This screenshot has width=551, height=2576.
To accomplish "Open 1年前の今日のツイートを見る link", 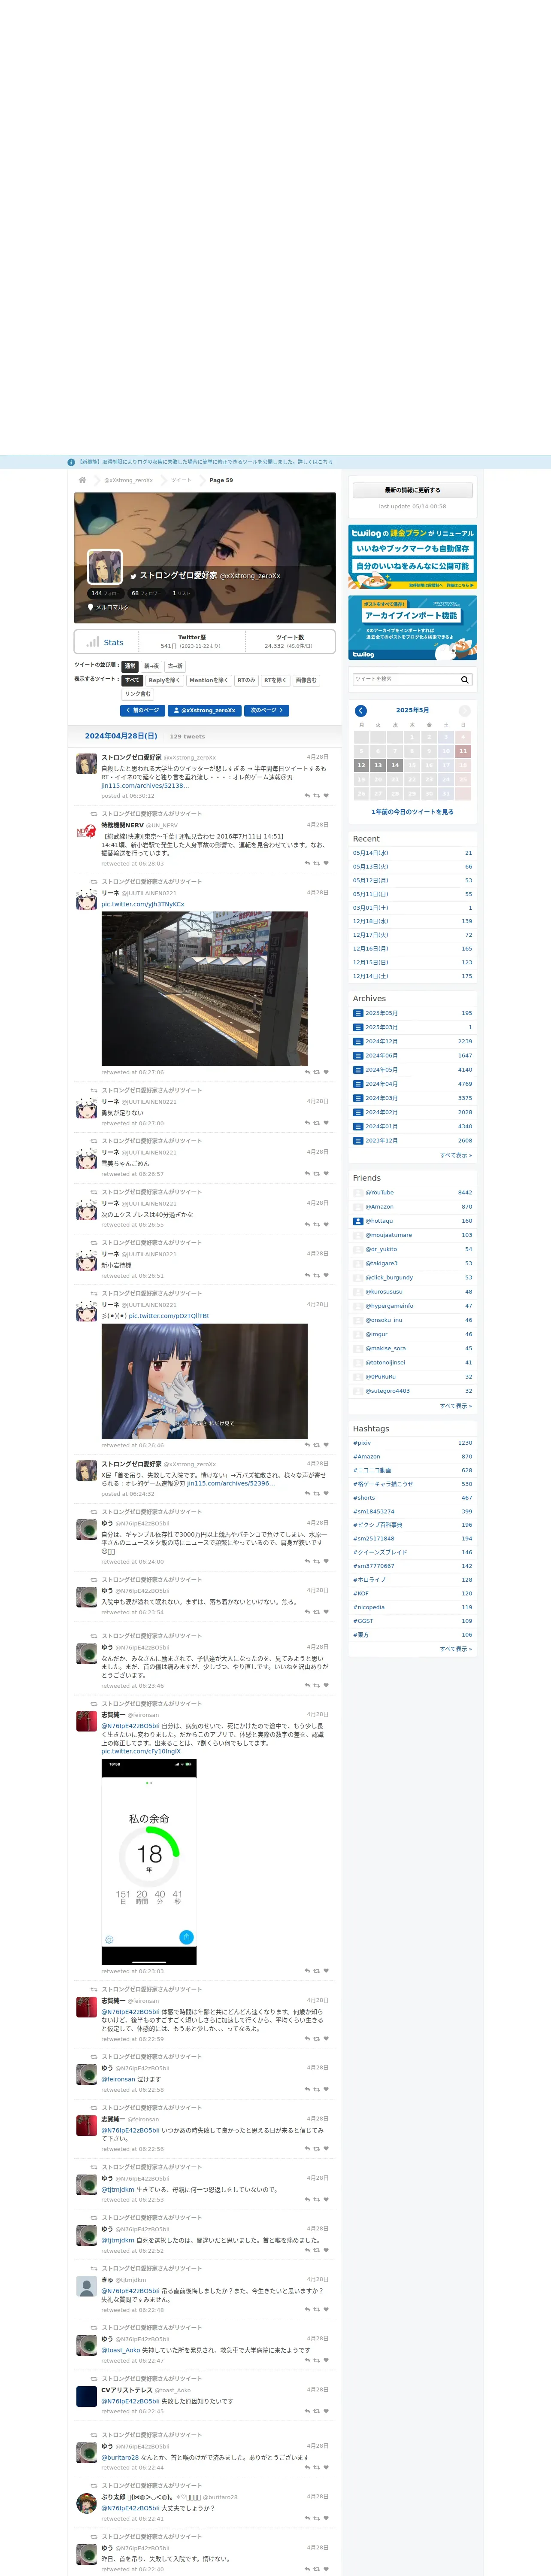I will click(x=413, y=812).
